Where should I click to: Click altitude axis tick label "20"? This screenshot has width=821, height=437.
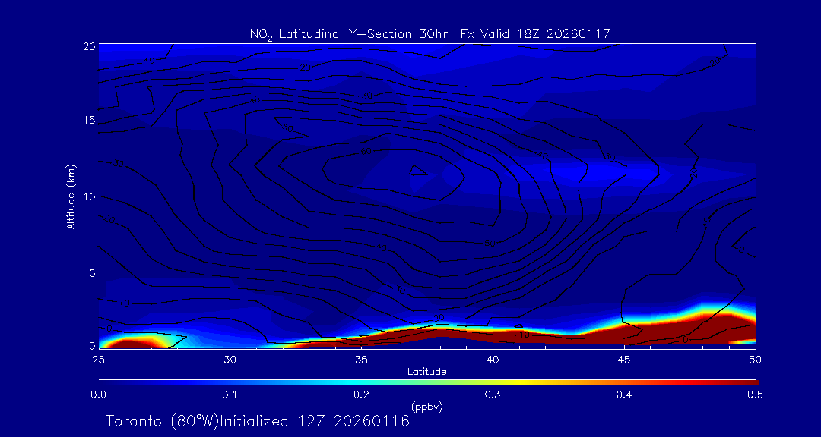tap(89, 46)
